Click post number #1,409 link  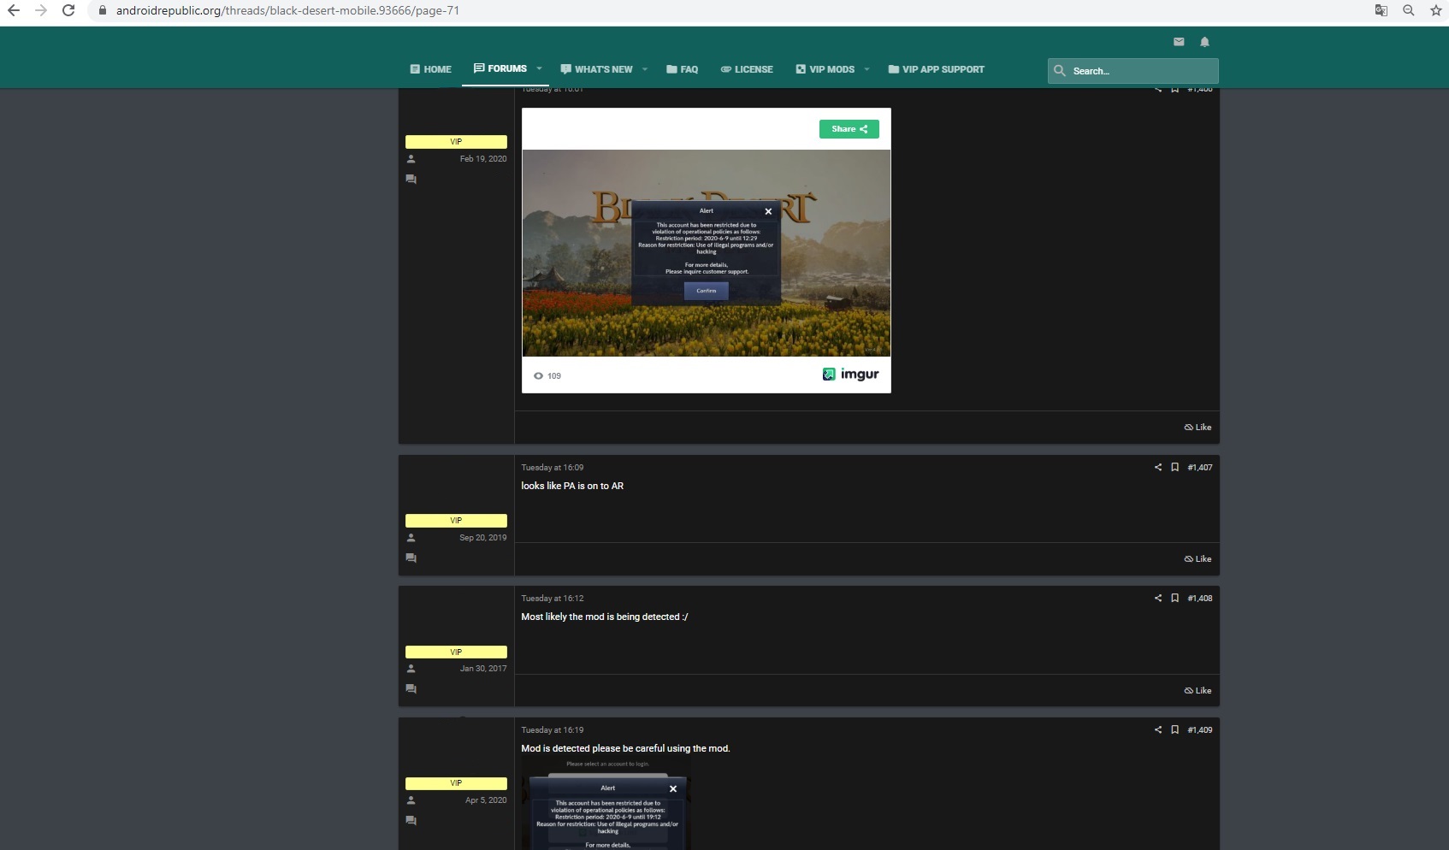click(1200, 730)
